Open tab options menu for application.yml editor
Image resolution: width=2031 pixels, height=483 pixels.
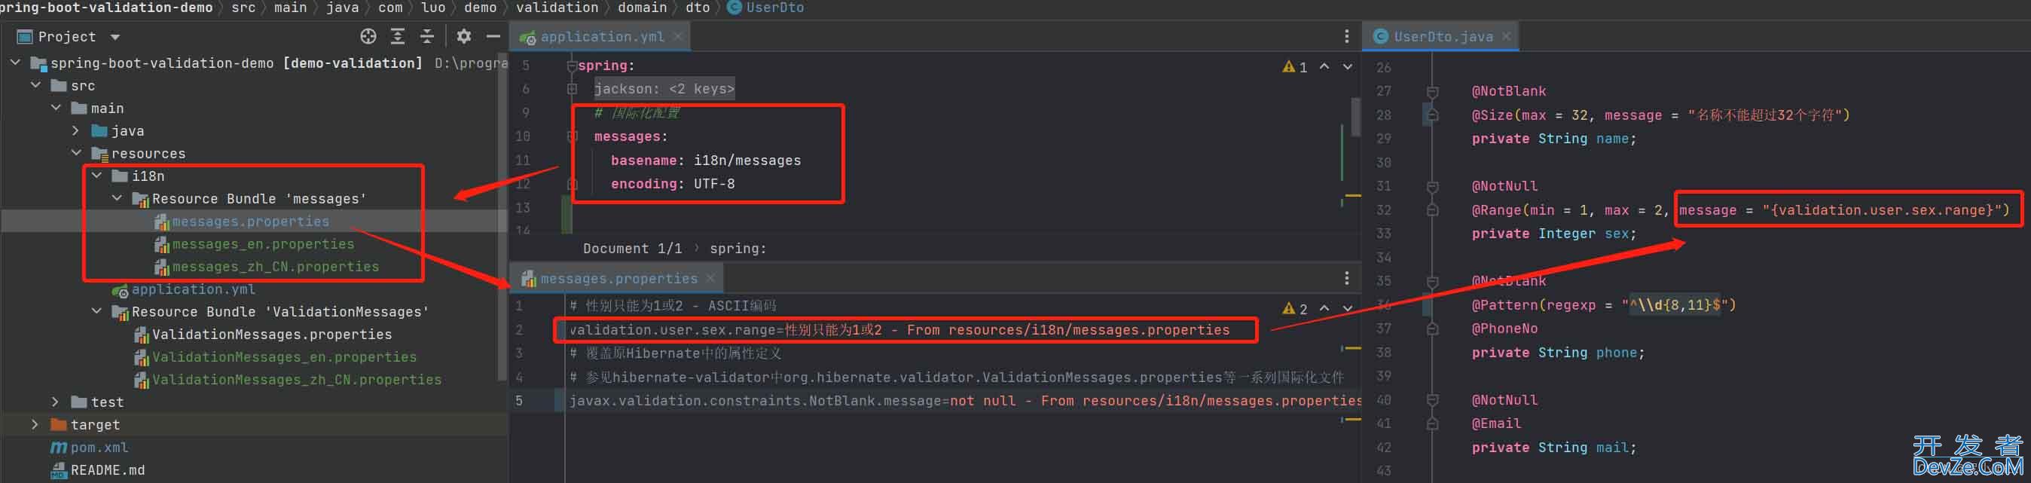point(1347,36)
